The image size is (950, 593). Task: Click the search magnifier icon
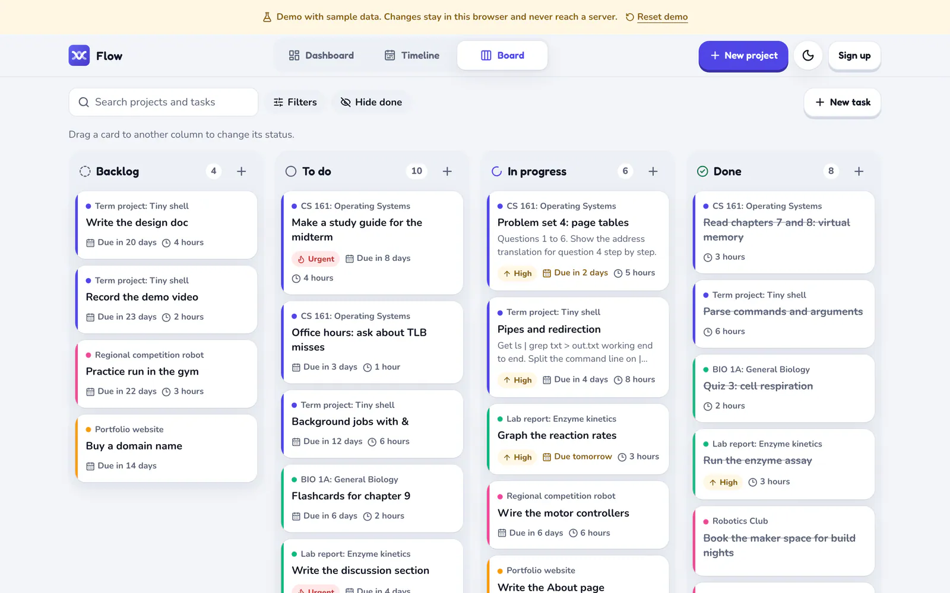[84, 102]
